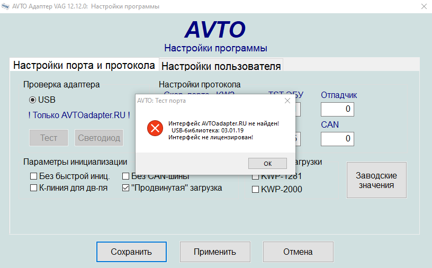Close the main settings window
The height and width of the screenshot is (268, 432).
click(x=423, y=6)
